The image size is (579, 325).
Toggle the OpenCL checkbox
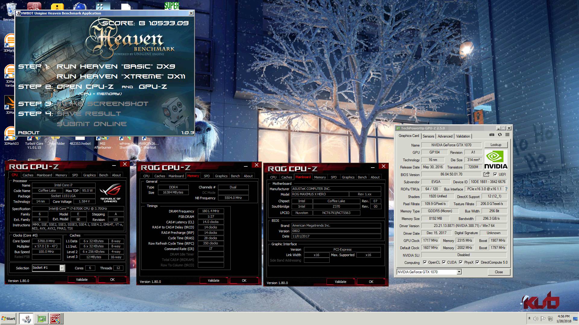(x=425, y=262)
